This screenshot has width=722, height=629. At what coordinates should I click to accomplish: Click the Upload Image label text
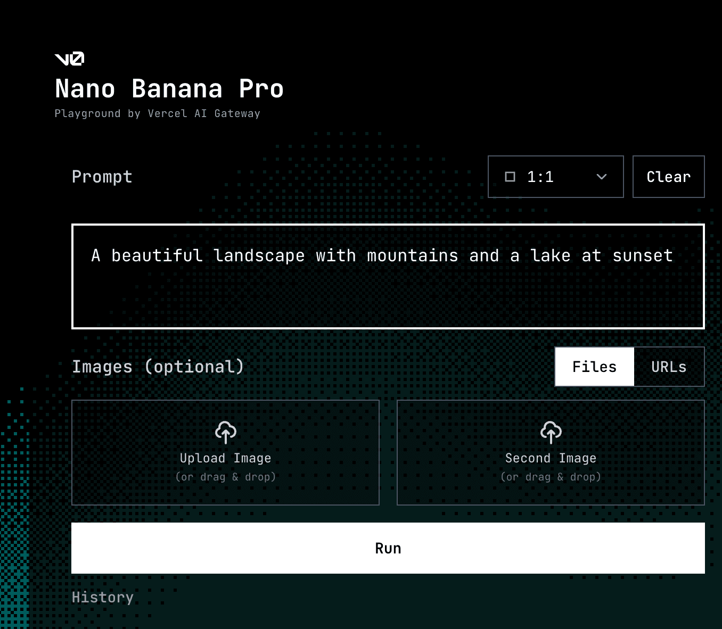(225, 458)
